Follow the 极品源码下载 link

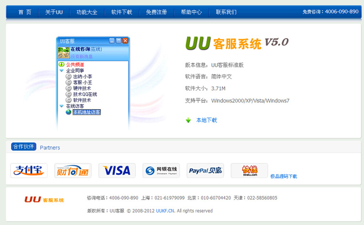[x=284, y=177]
